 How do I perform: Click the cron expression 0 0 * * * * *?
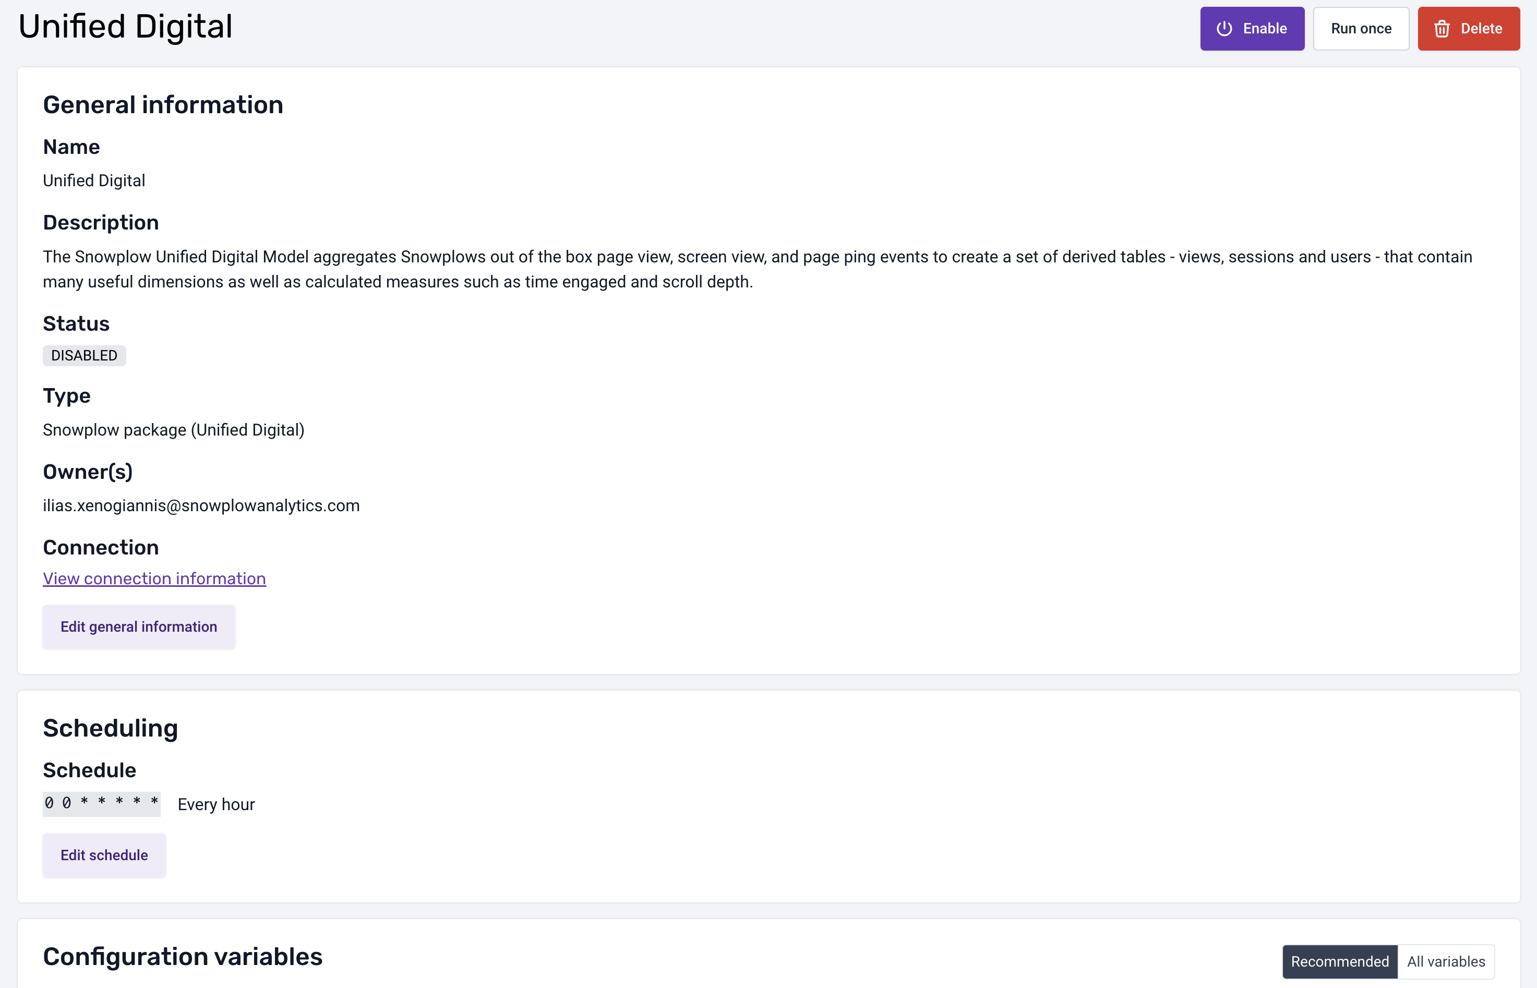pyautogui.click(x=101, y=803)
